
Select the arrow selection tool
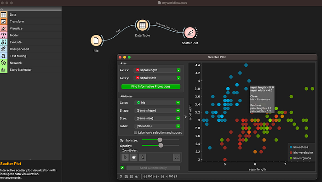(x=125, y=157)
